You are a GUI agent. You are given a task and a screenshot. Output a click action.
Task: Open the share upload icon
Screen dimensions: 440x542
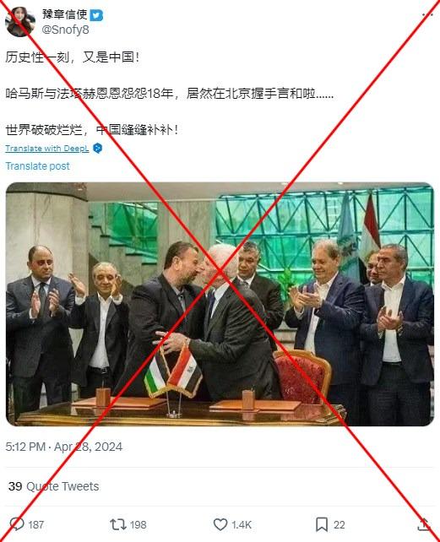[x=423, y=524]
